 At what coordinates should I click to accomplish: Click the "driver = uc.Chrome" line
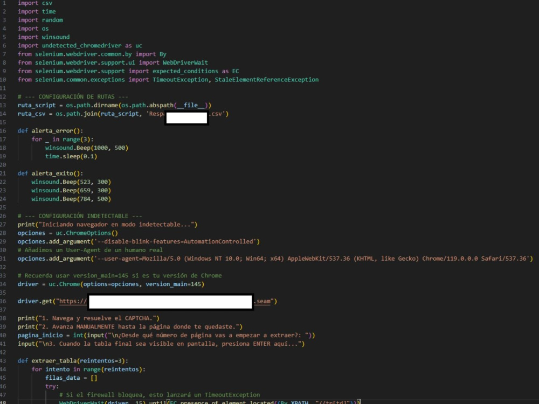click(x=111, y=284)
